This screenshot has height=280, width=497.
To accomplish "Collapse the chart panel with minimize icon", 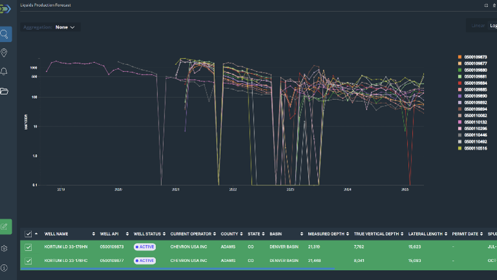I will [485, 5].
